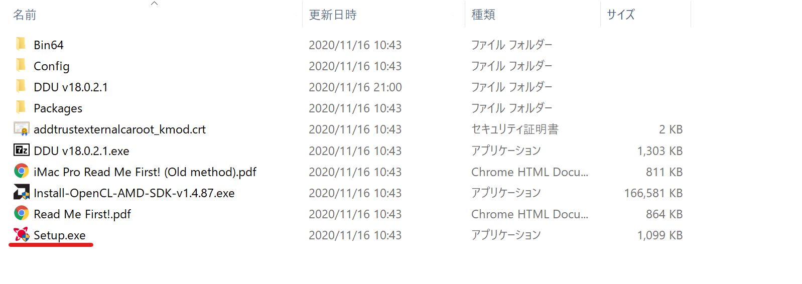802x284 pixels.
Task: Click the AMD installer icon for Install-OpenCL-AMD-SDK
Action: click(21, 192)
